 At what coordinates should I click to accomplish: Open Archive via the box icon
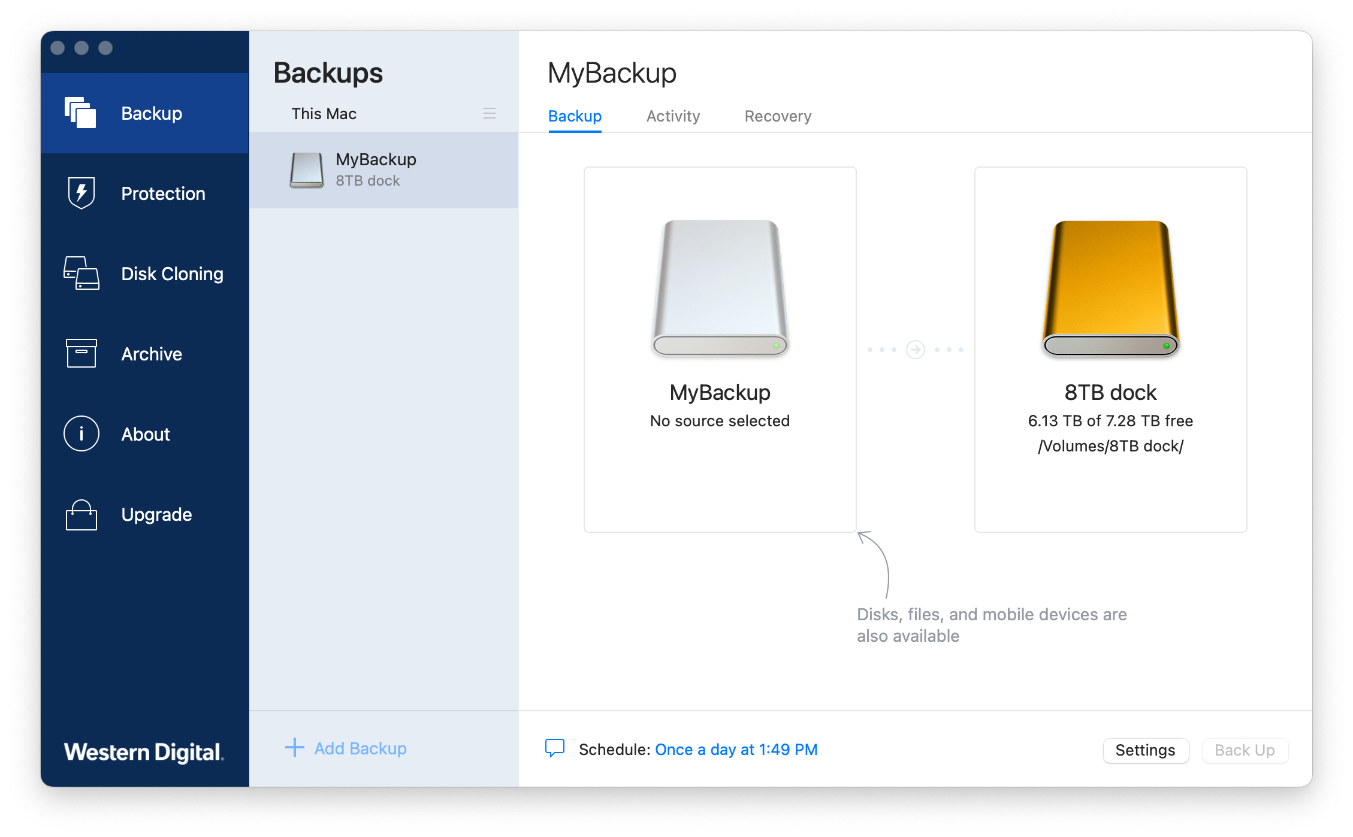click(x=81, y=353)
